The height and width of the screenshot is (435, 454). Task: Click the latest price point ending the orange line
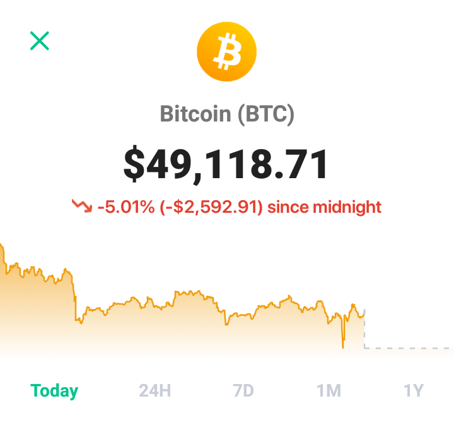[x=364, y=313]
